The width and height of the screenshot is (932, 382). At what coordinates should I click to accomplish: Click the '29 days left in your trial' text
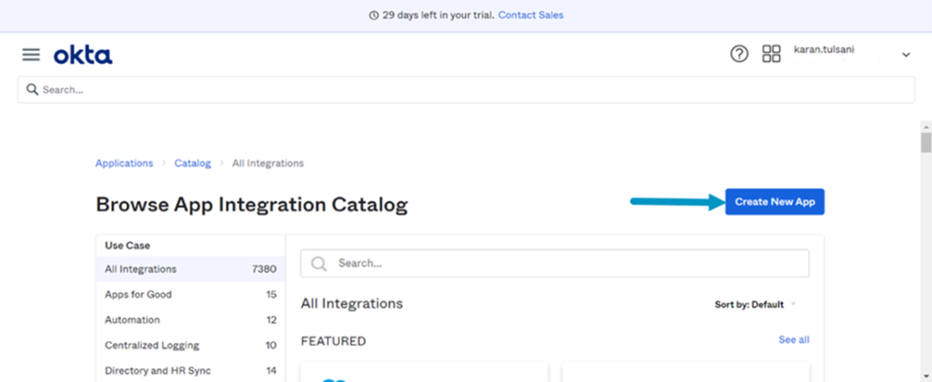[x=438, y=15]
